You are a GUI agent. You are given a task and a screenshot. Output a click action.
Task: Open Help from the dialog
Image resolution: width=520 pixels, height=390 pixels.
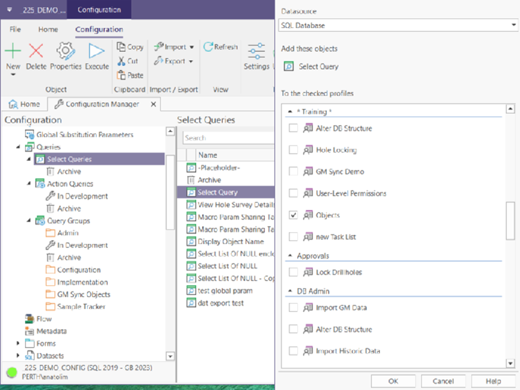(493, 381)
